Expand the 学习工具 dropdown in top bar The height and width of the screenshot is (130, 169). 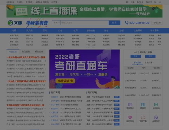[x=29, y=2]
